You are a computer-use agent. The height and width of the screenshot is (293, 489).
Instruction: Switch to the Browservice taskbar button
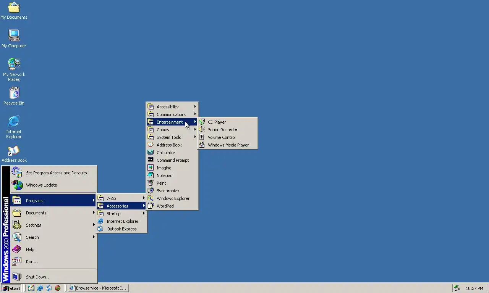coord(99,288)
